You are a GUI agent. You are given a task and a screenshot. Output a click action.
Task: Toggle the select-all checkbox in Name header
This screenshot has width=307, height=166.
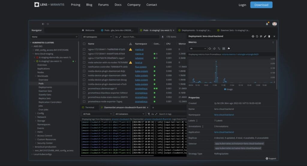84,44
